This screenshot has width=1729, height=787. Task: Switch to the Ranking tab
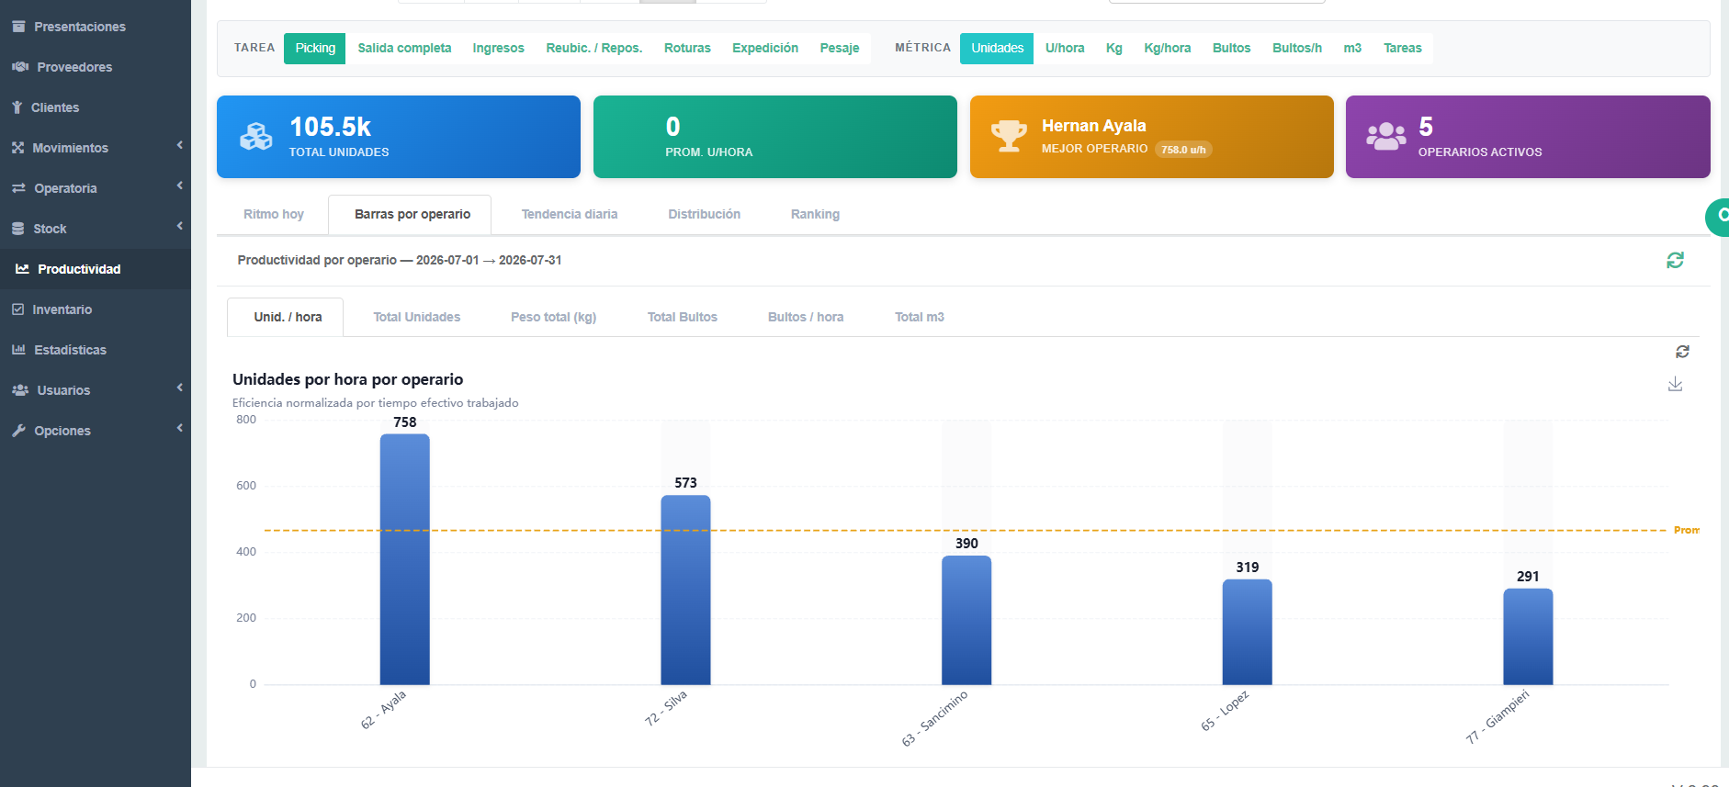(x=816, y=215)
